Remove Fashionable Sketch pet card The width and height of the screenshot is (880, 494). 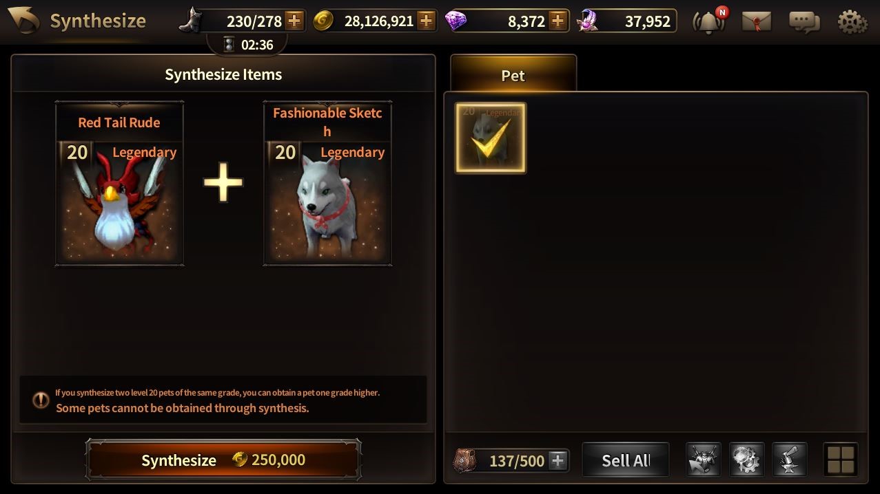(327, 183)
